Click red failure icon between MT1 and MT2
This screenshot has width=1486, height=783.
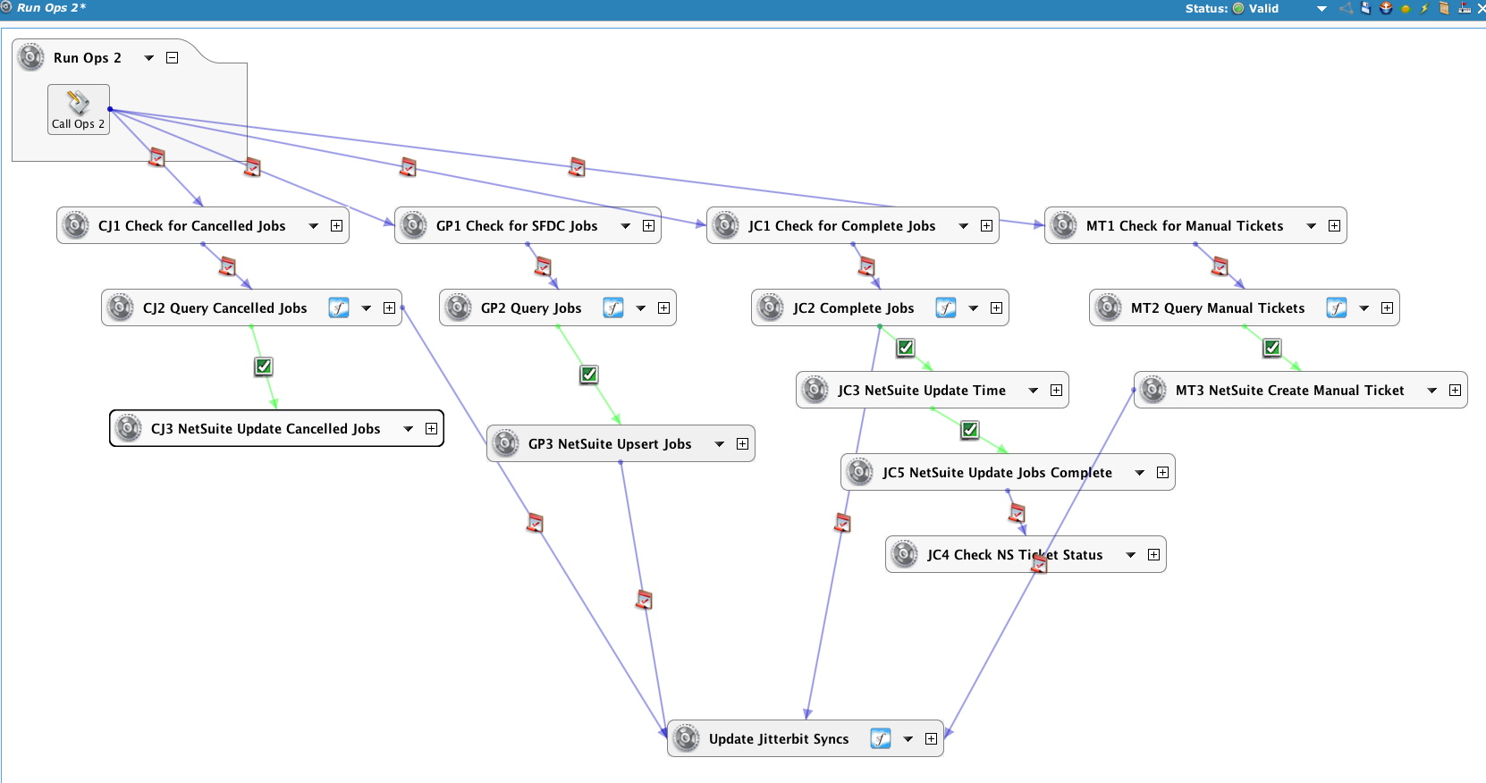pyautogui.click(x=1220, y=266)
